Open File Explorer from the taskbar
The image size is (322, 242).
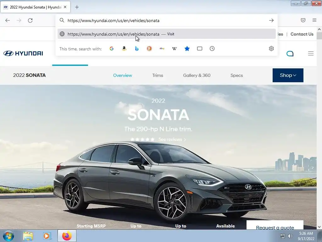28,236
